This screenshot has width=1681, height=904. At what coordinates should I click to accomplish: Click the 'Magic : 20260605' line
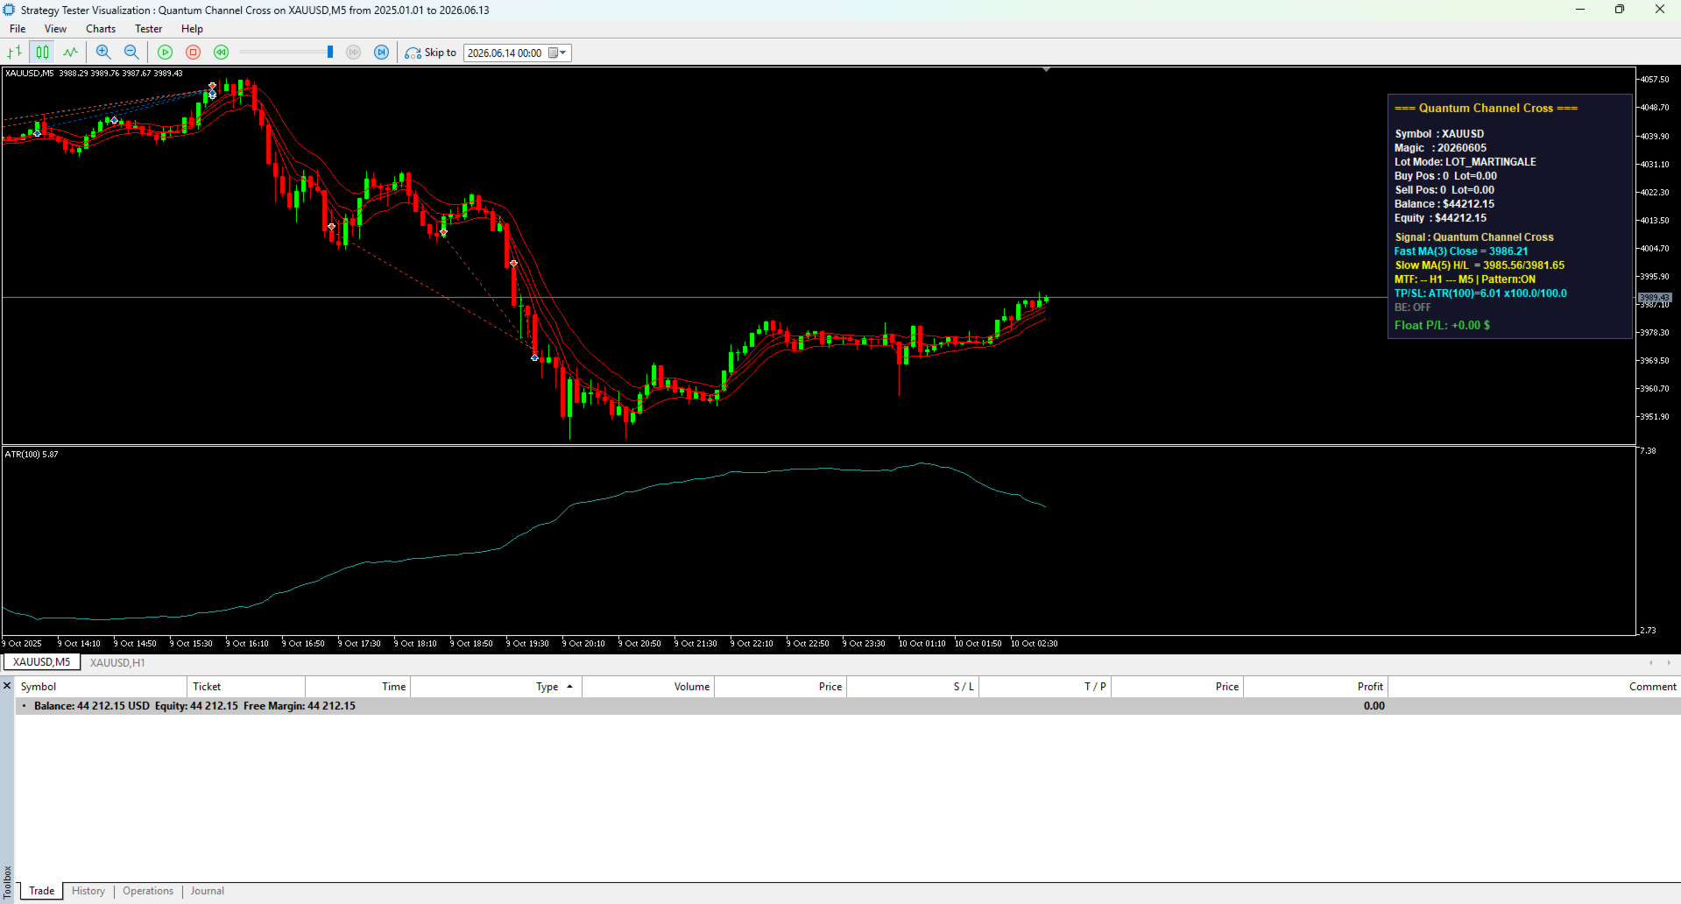(1440, 148)
